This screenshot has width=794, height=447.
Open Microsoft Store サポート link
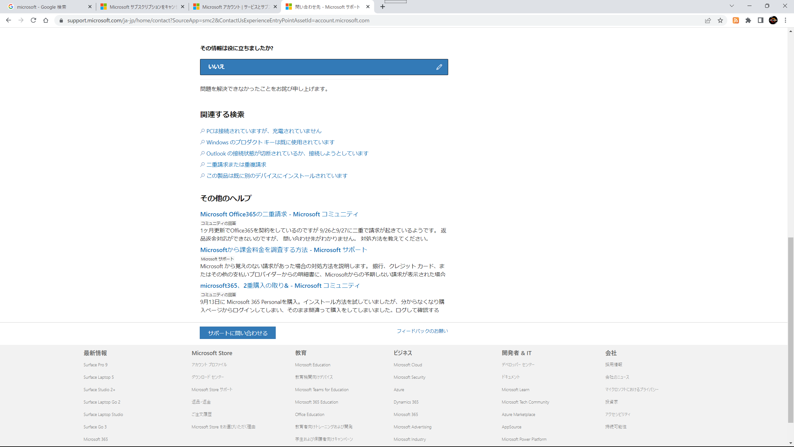tap(212, 390)
